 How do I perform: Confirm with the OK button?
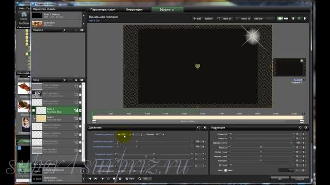pyautogui.click(x=279, y=179)
